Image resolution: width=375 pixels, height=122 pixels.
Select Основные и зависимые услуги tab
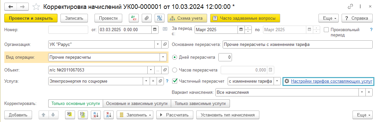[137, 104]
